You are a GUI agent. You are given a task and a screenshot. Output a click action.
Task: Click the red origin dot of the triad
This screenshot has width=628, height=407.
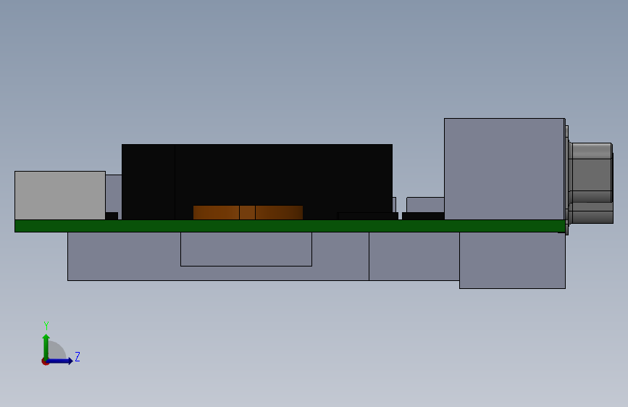pos(45,361)
